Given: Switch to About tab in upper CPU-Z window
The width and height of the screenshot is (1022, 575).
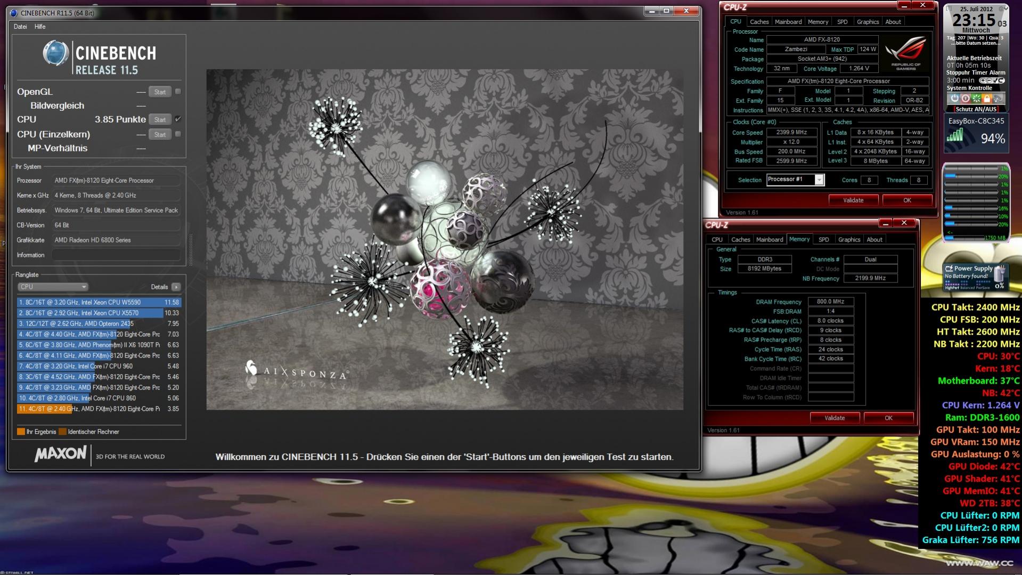Looking at the screenshot, I should pos(893,22).
